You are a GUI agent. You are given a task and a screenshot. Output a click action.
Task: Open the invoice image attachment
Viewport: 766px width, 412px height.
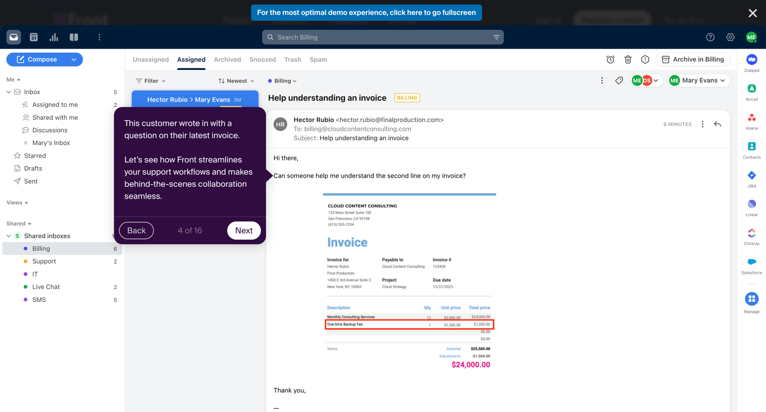[409, 282]
